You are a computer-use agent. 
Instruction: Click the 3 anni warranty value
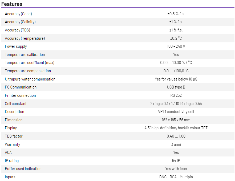click(176, 144)
